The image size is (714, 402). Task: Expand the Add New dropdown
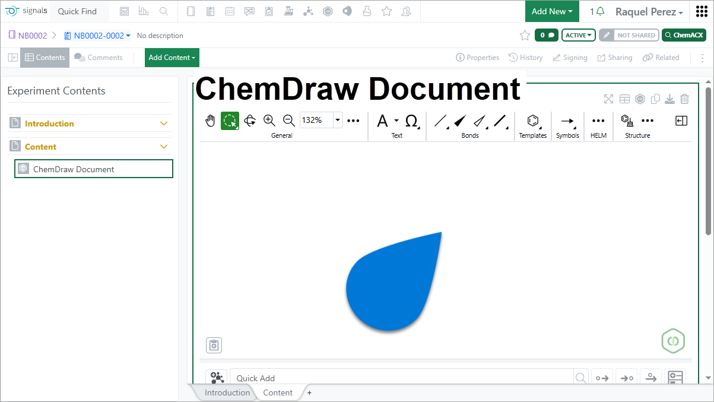(552, 11)
